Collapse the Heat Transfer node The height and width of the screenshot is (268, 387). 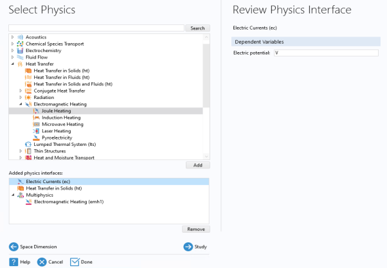[x=12, y=64]
